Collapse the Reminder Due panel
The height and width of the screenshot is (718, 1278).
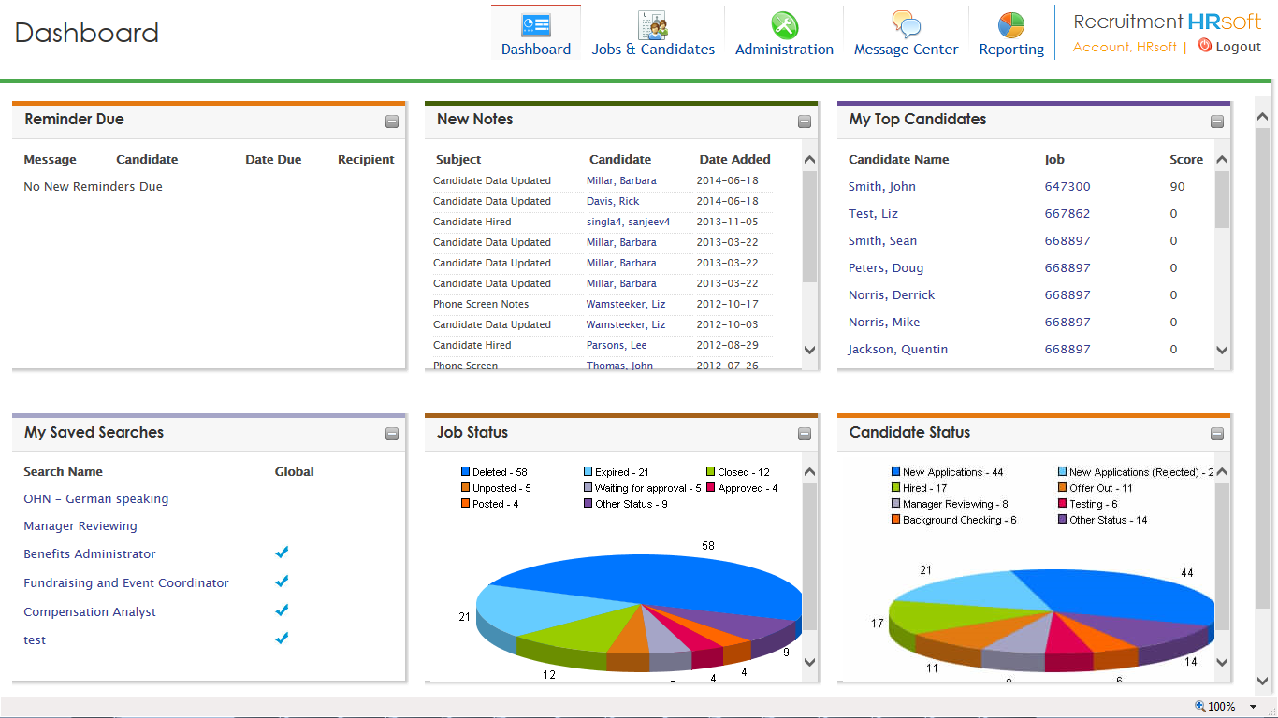coord(391,121)
